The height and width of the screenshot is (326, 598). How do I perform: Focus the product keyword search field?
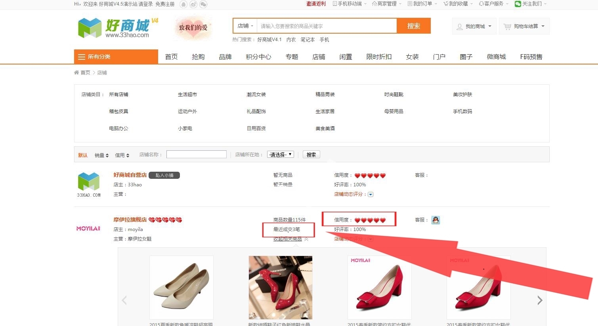(327, 26)
